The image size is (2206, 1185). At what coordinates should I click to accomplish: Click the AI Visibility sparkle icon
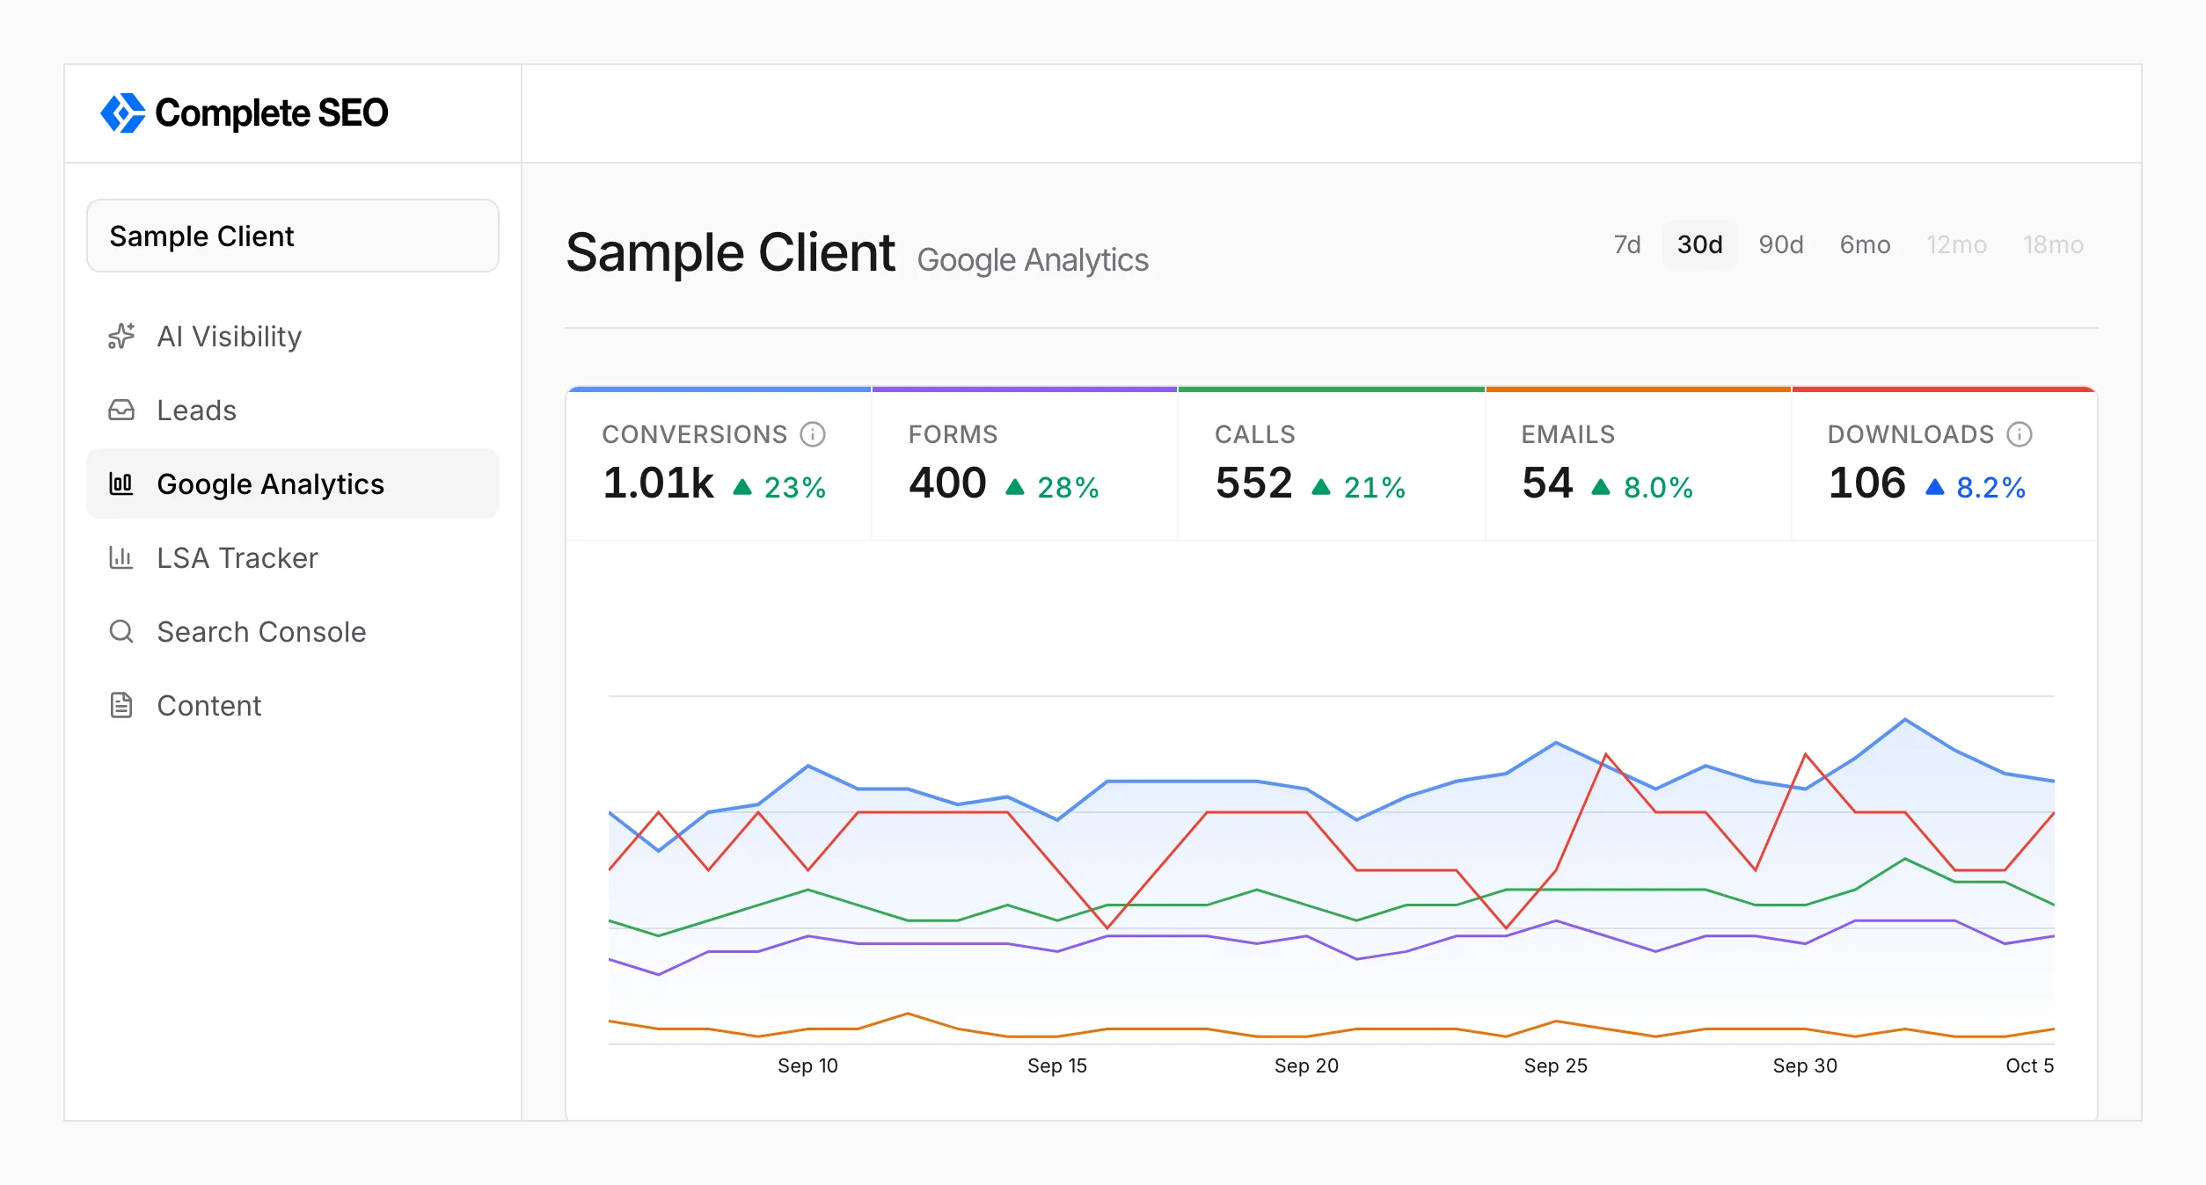121,337
